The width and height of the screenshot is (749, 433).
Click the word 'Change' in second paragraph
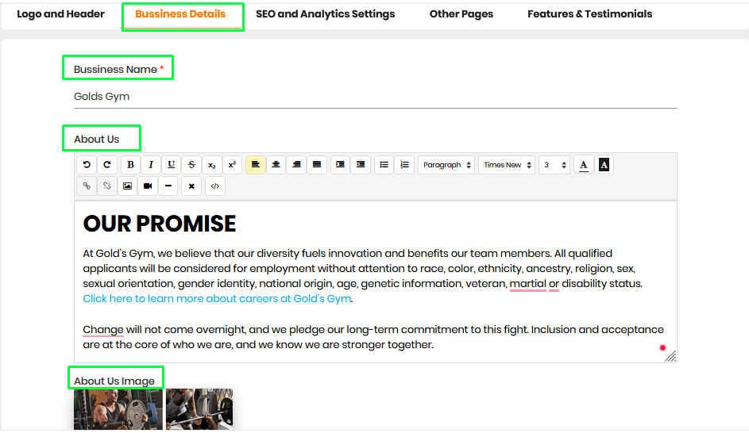[x=102, y=330]
